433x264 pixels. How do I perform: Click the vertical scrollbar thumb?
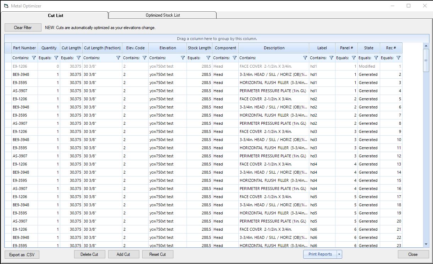426,60
